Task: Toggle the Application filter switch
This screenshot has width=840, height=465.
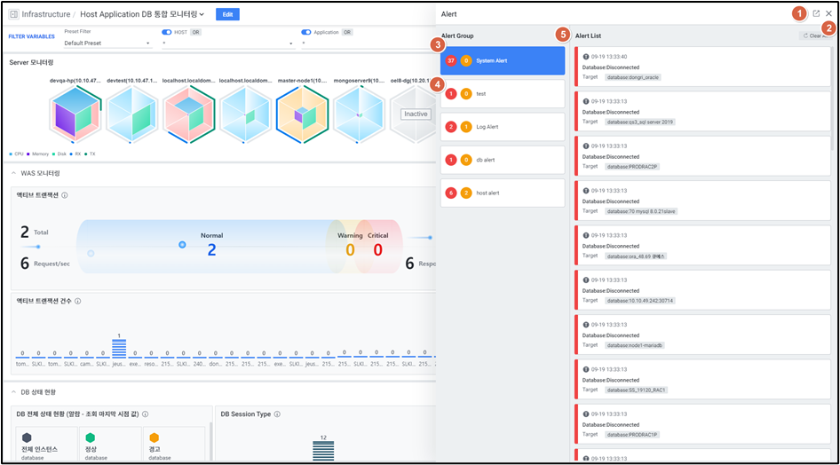Action: click(306, 32)
